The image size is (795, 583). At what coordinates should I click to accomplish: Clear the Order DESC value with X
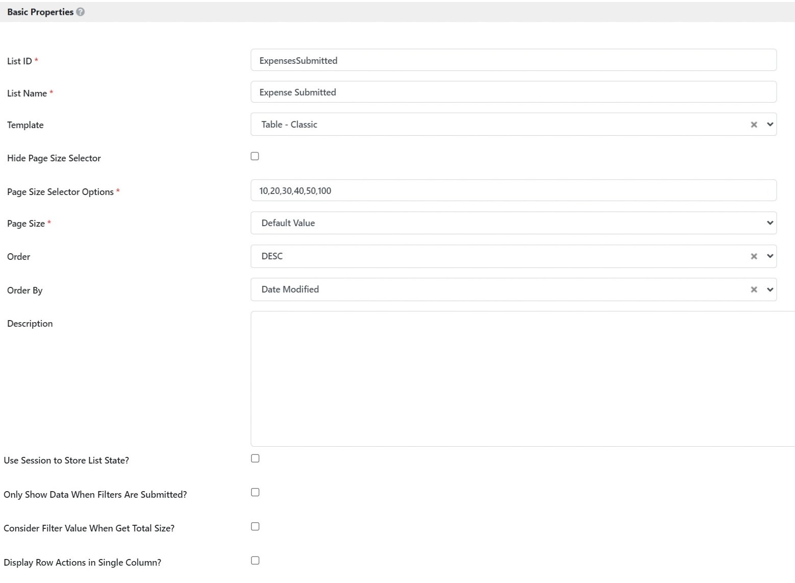coord(754,256)
